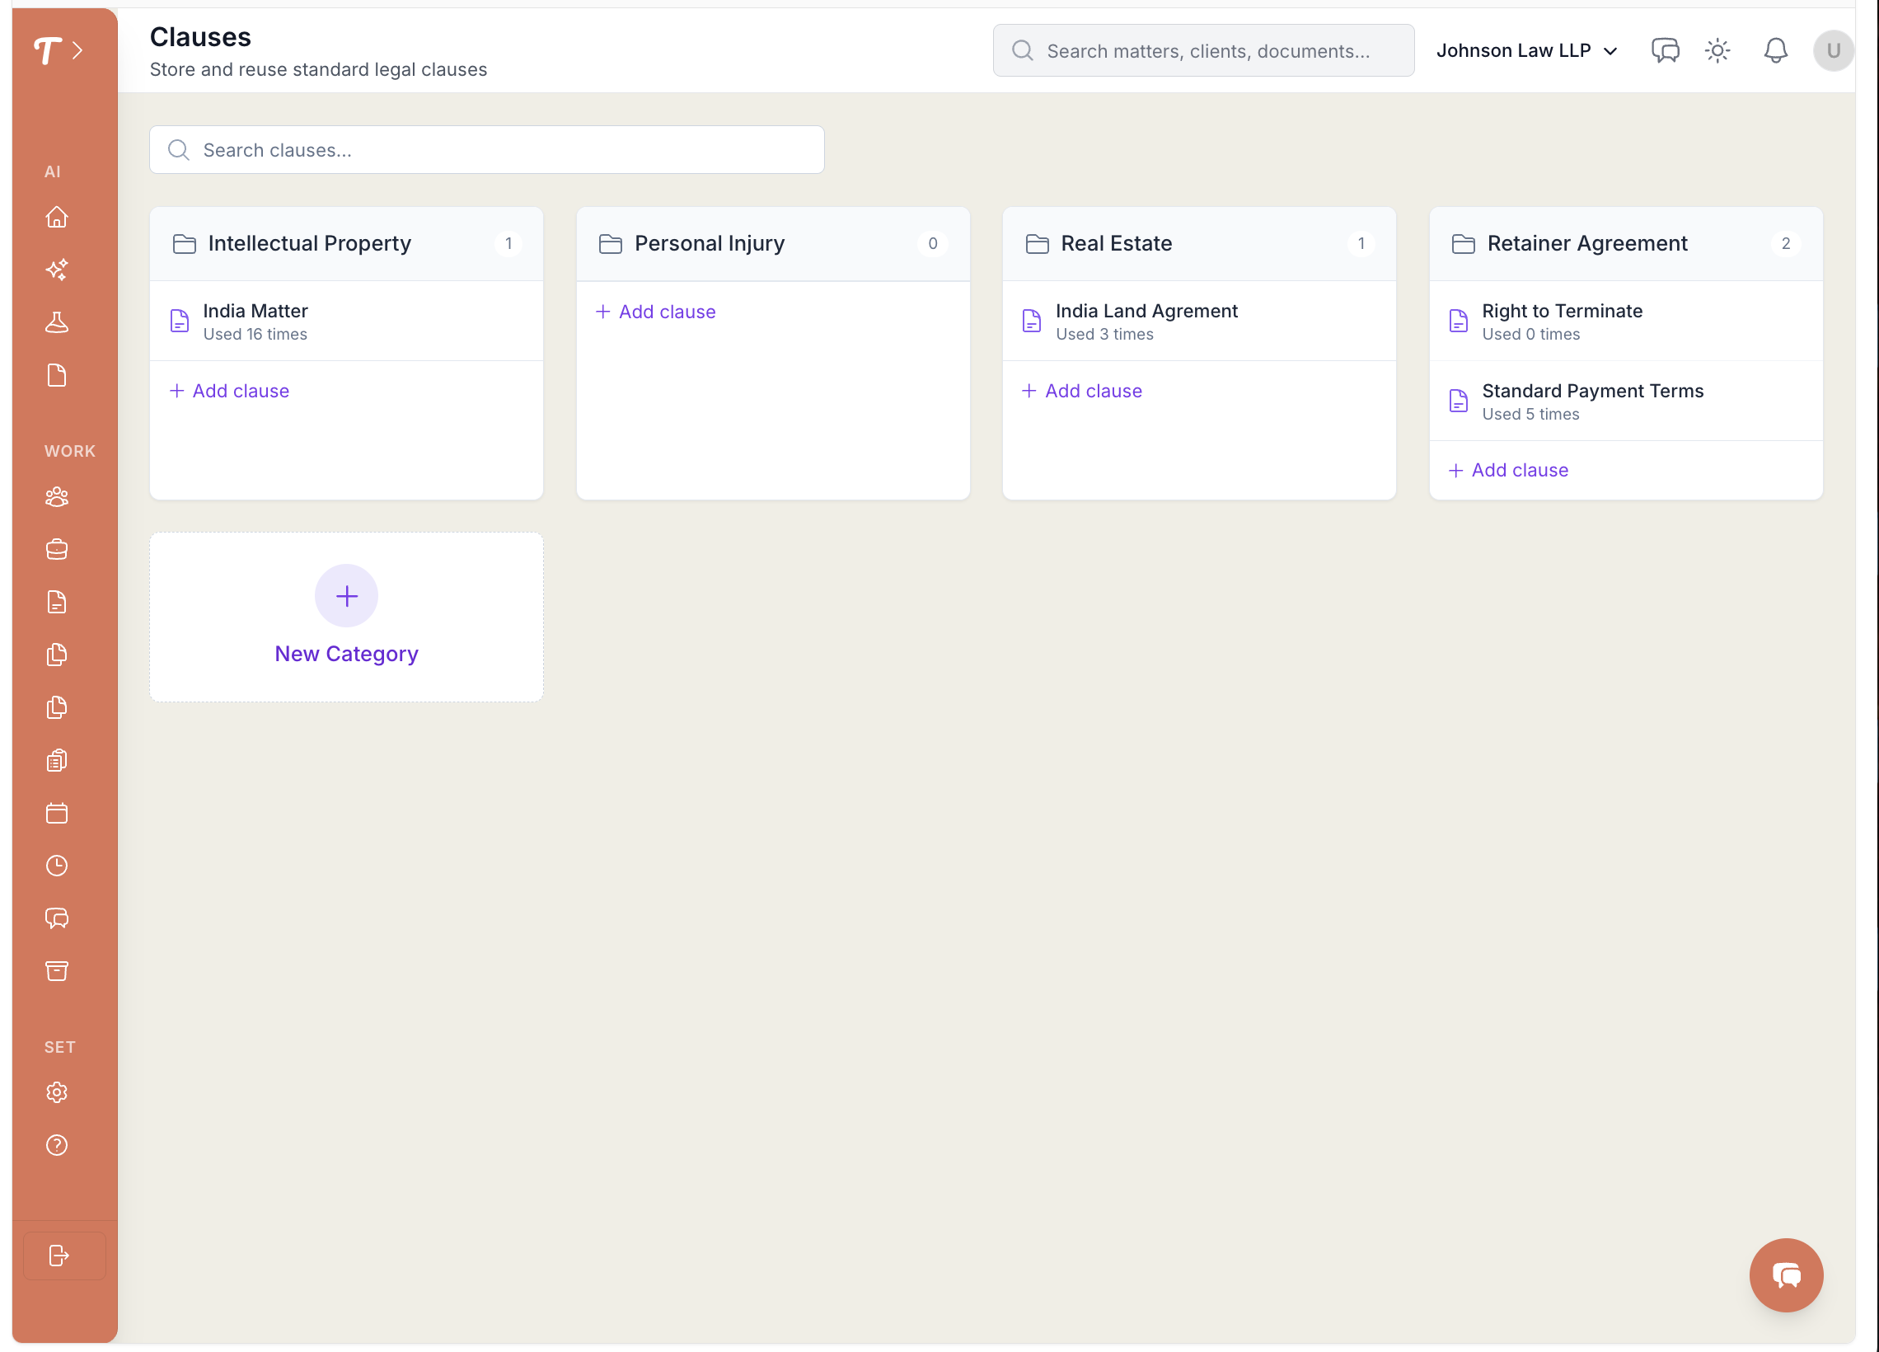Open the clients people icon in sidebar

point(56,497)
